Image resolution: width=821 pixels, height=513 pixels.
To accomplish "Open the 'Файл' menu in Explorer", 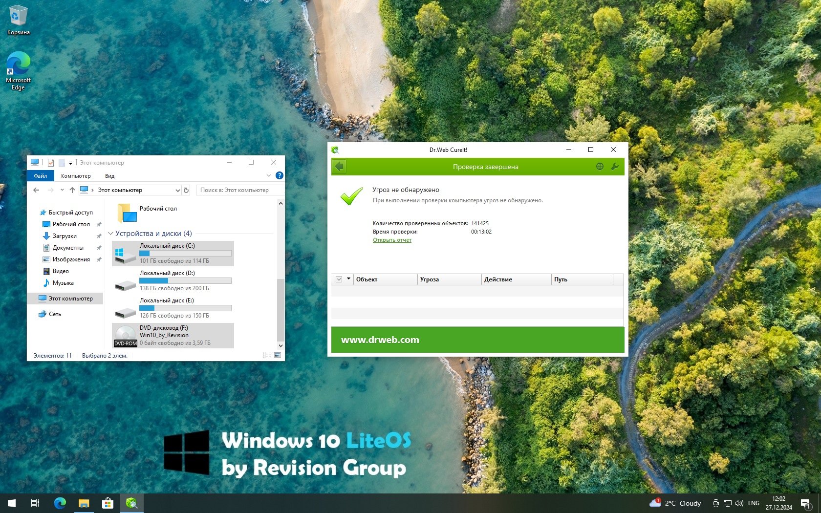I will pos(41,176).
